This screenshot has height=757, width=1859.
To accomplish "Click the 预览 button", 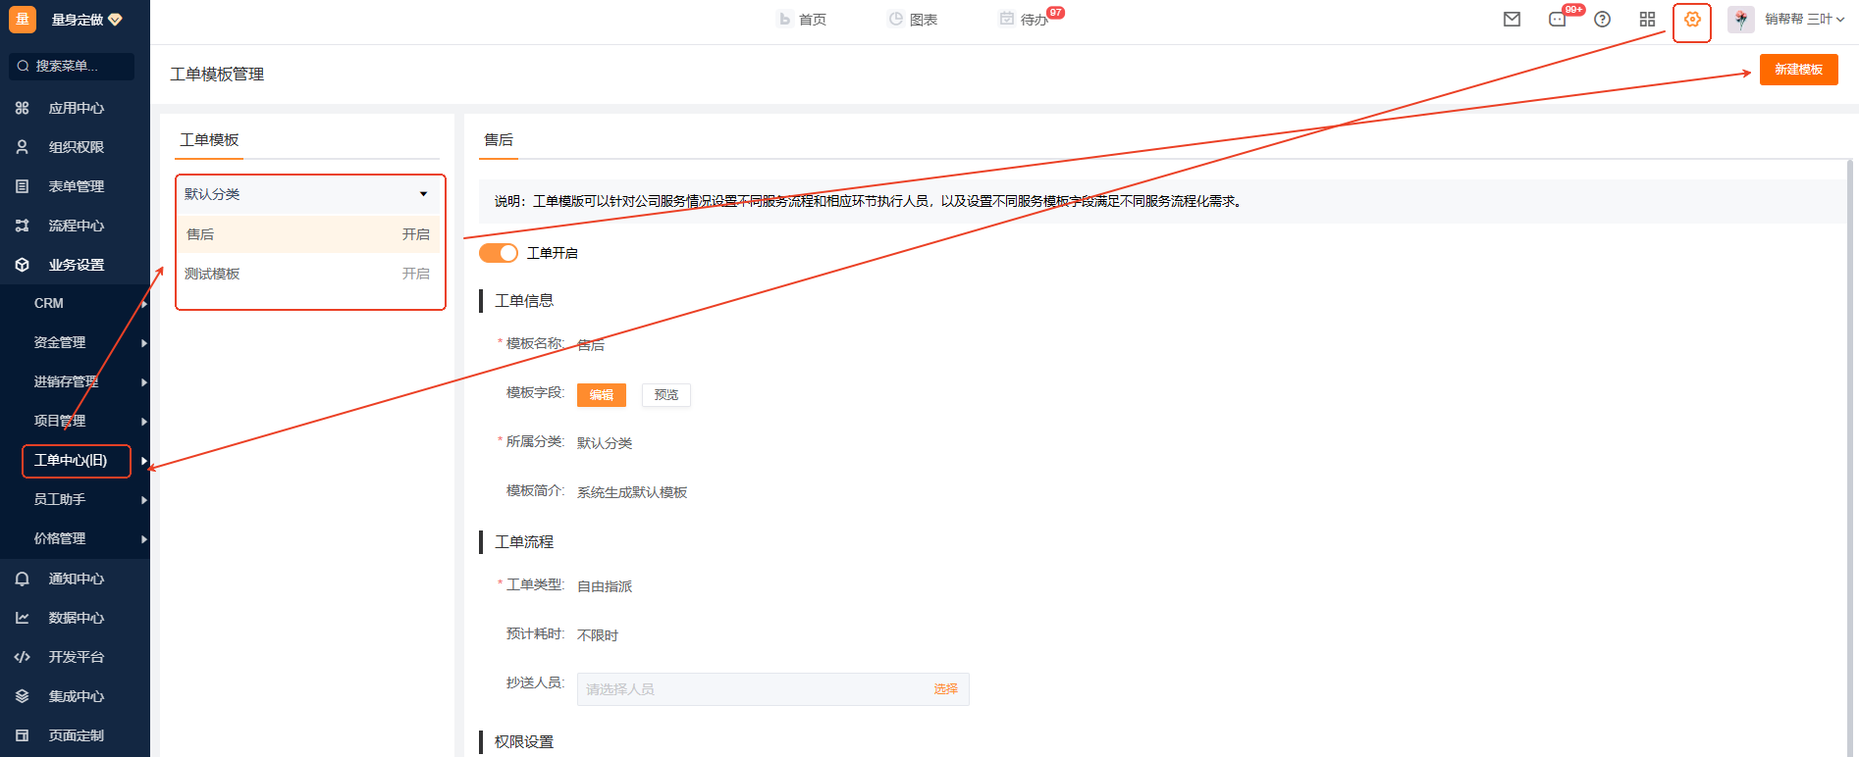I will pyautogui.click(x=666, y=395).
